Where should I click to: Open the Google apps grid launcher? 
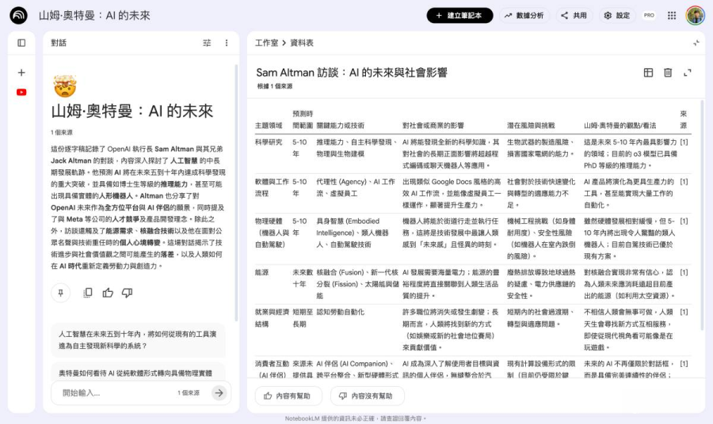(x=672, y=16)
